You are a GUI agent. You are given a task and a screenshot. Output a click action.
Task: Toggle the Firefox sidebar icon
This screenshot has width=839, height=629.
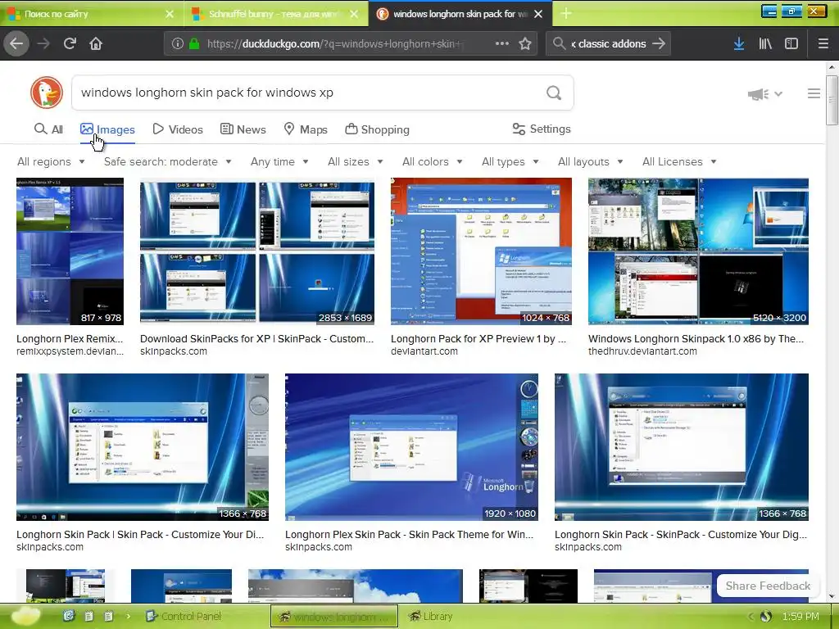click(x=791, y=43)
